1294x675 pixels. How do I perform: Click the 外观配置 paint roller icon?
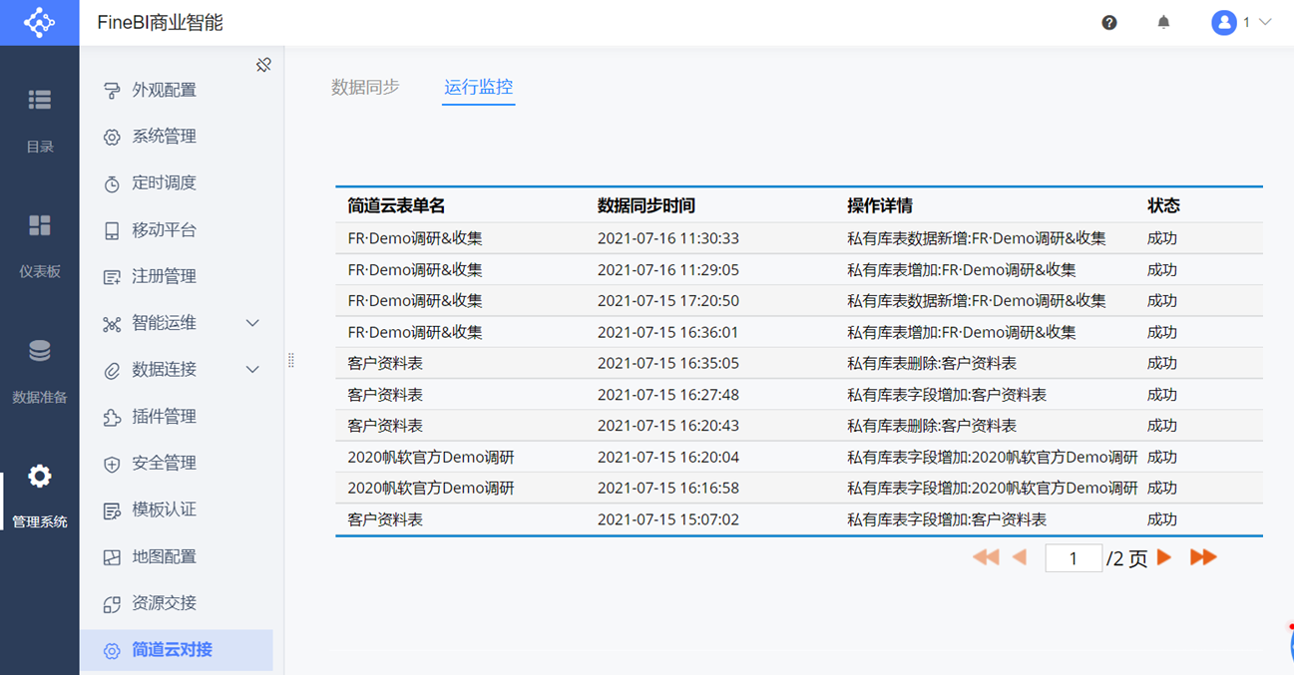tap(112, 91)
